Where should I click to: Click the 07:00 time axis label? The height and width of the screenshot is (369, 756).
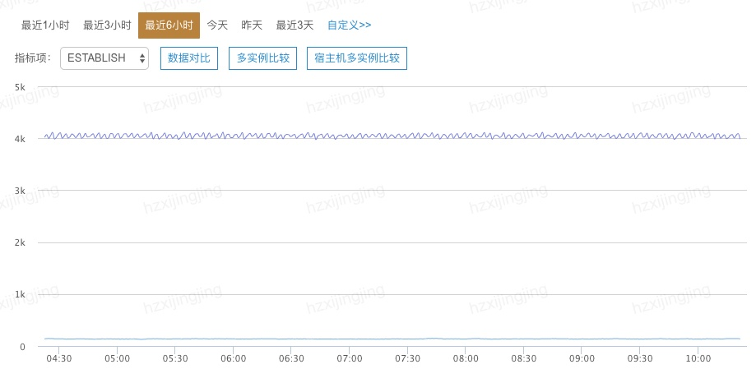tap(350, 359)
